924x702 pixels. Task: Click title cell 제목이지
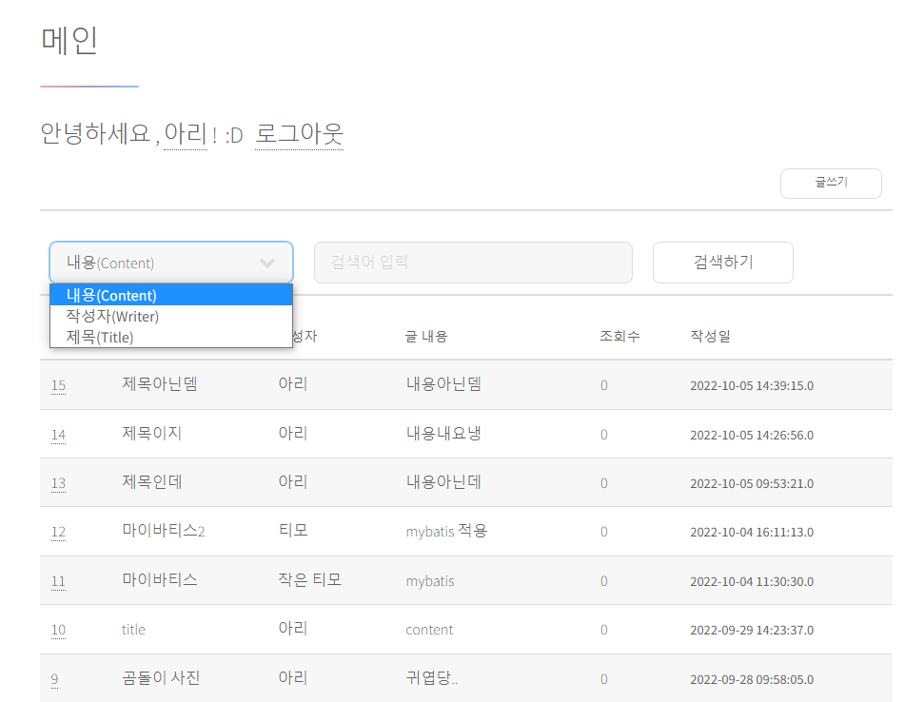tap(152, 434)
